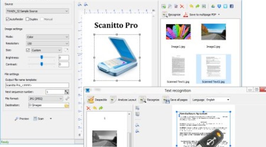Upload scan to Dropbox

click(219, 6)
